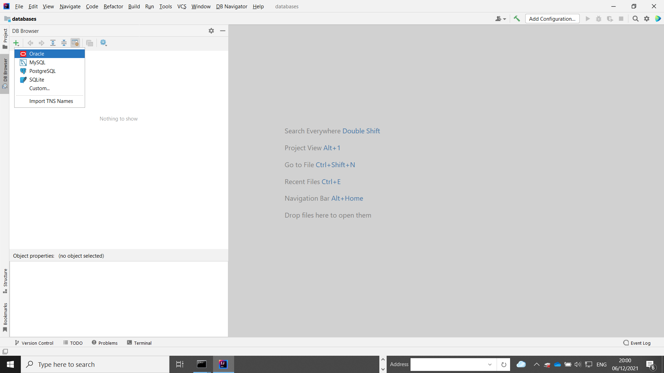Open the Tools menu
The image size is (664, 373).
(x=164, y=6)
